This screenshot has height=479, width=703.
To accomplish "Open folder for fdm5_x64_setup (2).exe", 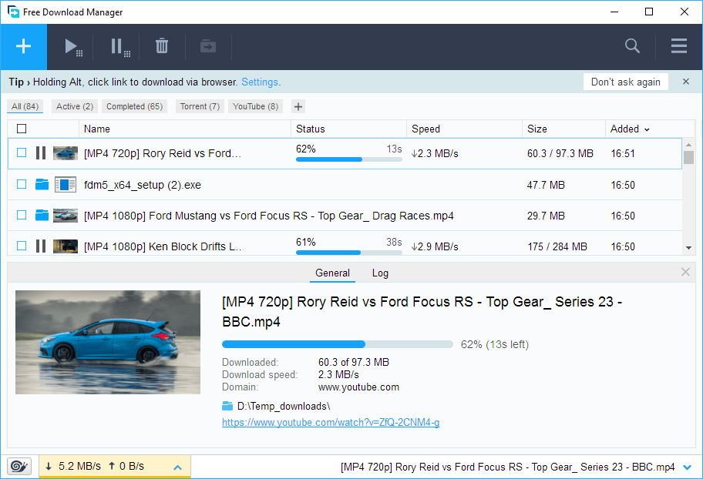I will point(42,185).
